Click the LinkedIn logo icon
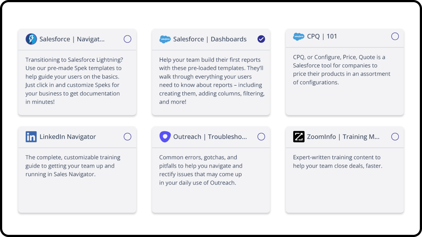Image resolution: width=422 pixels, height=237 pixels. [x=31, y=137]
